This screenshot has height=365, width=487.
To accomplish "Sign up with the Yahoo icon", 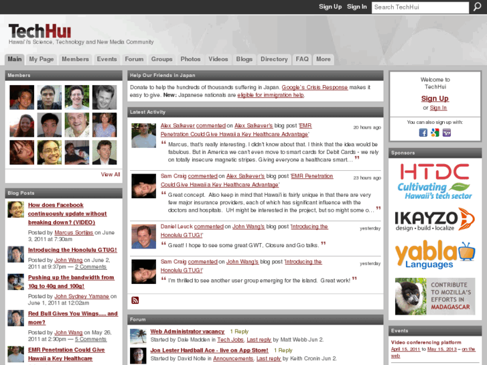I will (x=447, y=133).
